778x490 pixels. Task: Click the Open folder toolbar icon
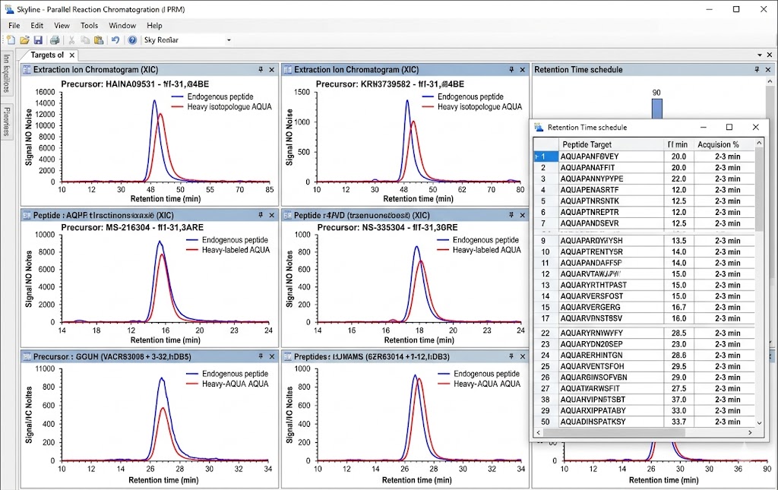(24, 40)
